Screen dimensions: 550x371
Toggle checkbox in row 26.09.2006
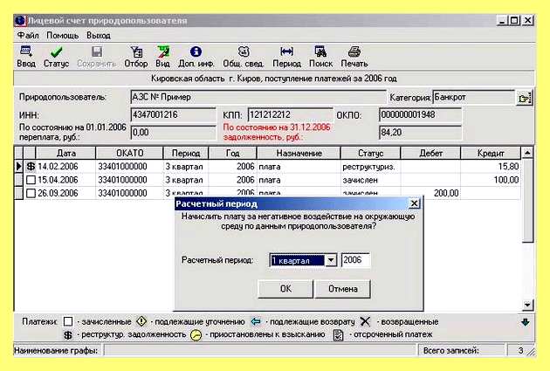tap(31, 193)
